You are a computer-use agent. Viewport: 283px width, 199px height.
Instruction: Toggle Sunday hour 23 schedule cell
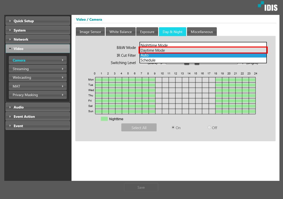tap(252, 111)
